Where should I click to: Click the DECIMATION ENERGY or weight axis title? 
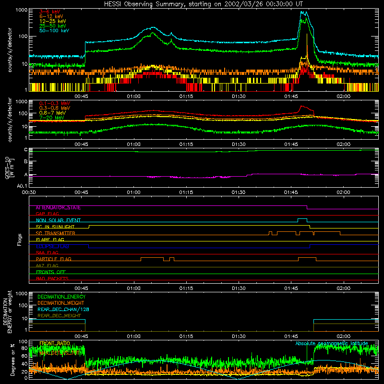(7, 312)
